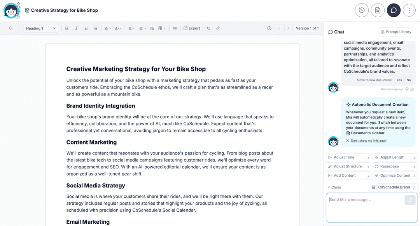The height and width of the screenshot is (226, 420).
Task: Insert a link with the link icon
Action: click(x=175, y=28)
